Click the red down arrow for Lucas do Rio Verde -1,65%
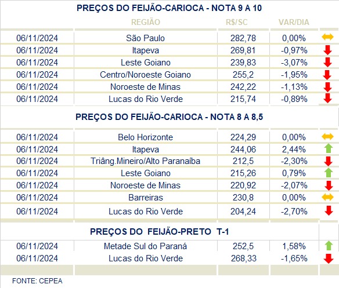339x288 pixels. click(x=329, y=258)
